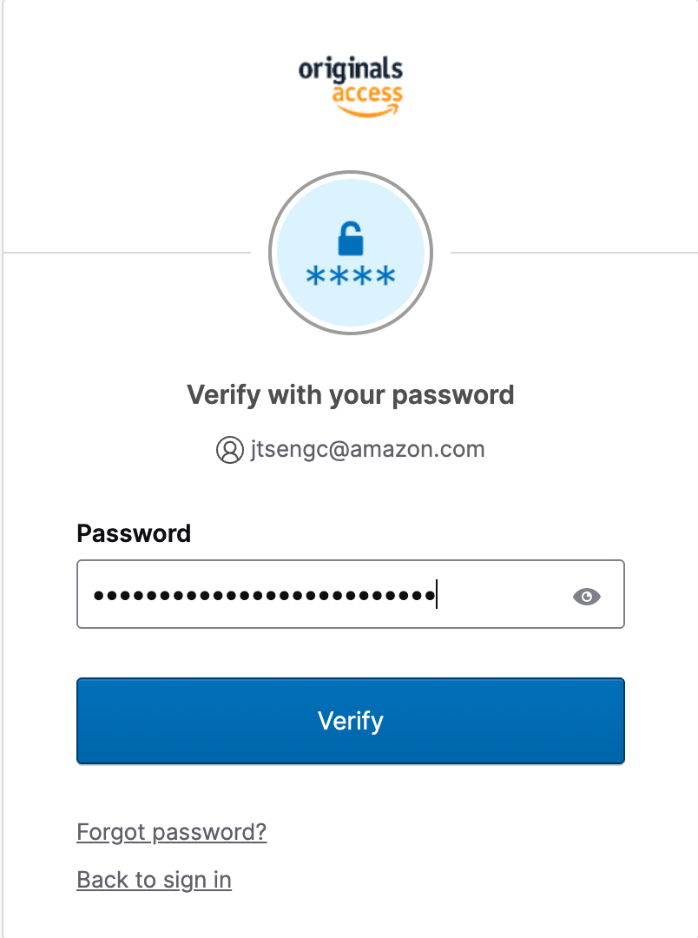Click the divider line left of lock badge
Image resolution: width=698 pixels, height=938 pixels.
[x=127, y=253]
